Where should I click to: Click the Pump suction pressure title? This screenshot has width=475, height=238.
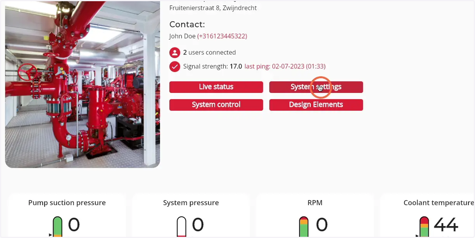coord(67,203)
